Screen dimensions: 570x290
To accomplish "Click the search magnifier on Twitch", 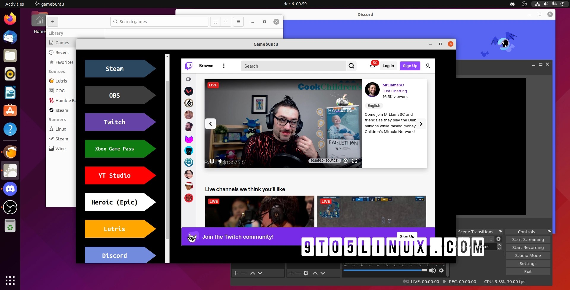I will click(351, 66).
